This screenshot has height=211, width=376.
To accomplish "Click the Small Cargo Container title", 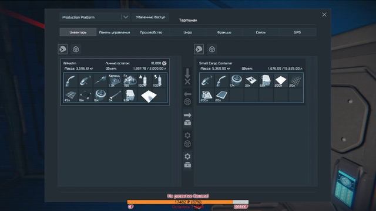I will coord(216,63).
